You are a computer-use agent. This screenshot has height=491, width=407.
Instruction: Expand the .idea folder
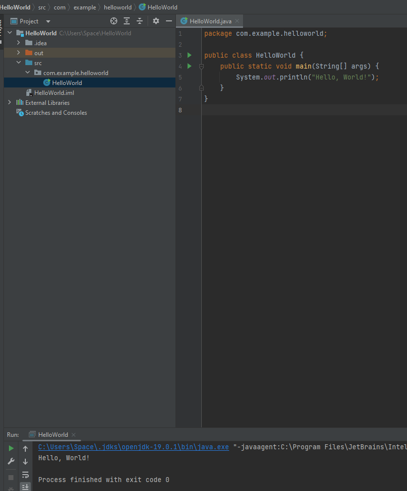tap(18, 43)
